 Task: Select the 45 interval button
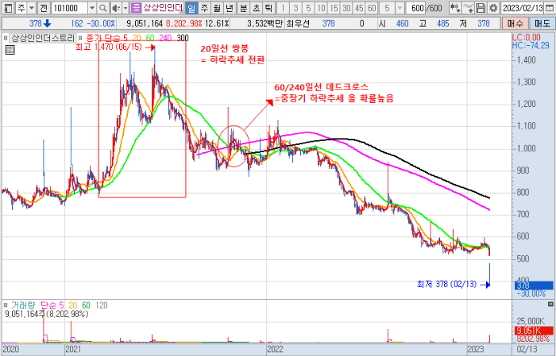point(359,8)
